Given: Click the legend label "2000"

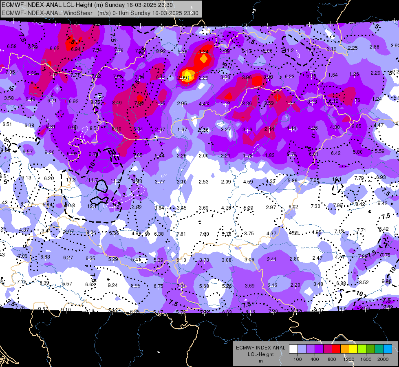Looking at the screenshot, I should 383,359.
